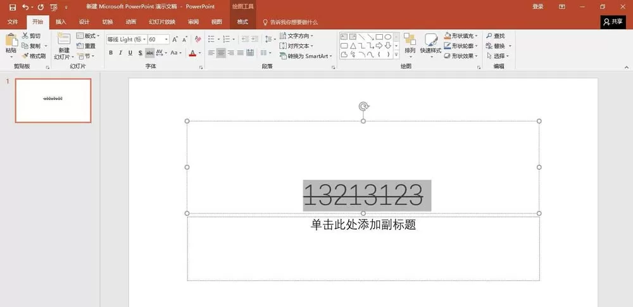The height and width of the screenshot is (307, 633).
Task: Increase font size with the larger A icon
Action: [x=175, y=39]
